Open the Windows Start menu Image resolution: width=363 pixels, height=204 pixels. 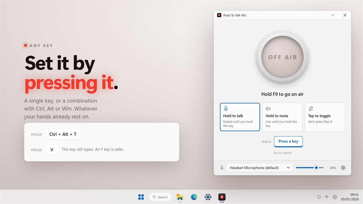(x=141, y=197)
